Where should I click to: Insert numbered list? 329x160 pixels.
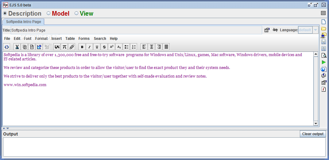134,47
